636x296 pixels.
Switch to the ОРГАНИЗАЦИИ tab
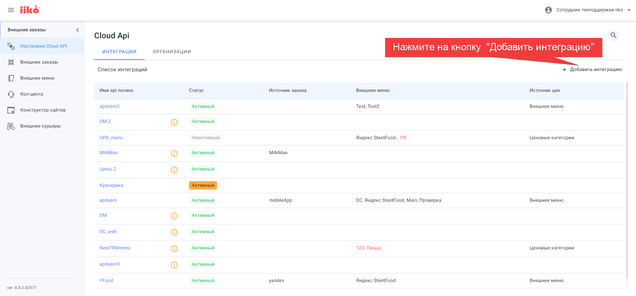click(x=172, y=52)
